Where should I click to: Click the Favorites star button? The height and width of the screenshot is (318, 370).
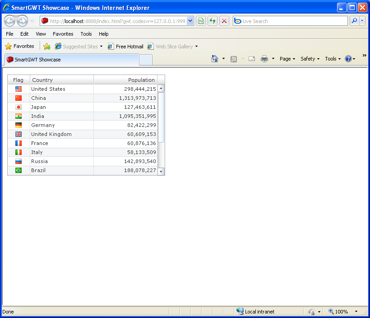click(19, 47)
